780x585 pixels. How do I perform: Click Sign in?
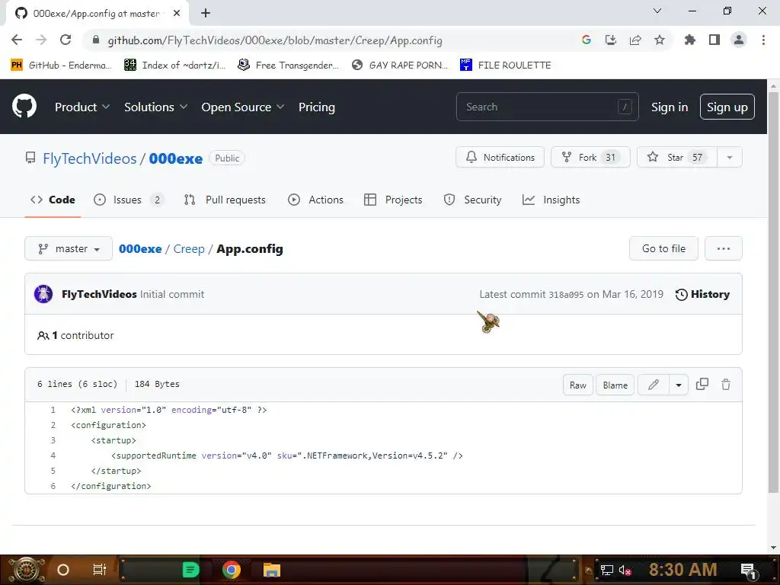click(669, 107)
